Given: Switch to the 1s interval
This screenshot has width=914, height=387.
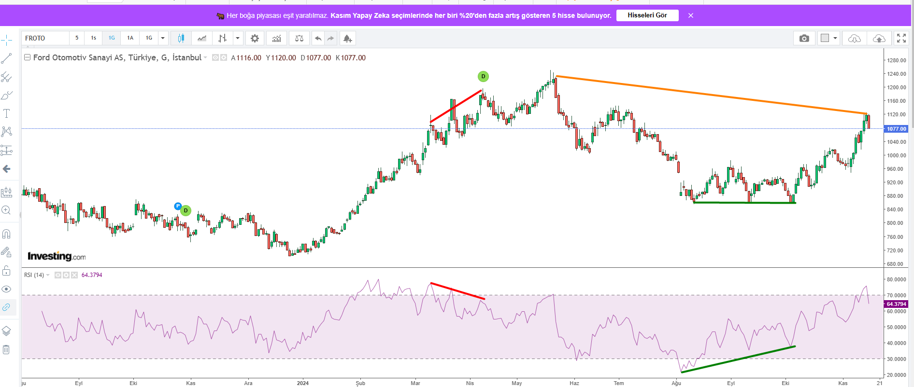Looking at the screenshot, I should 94,38.
